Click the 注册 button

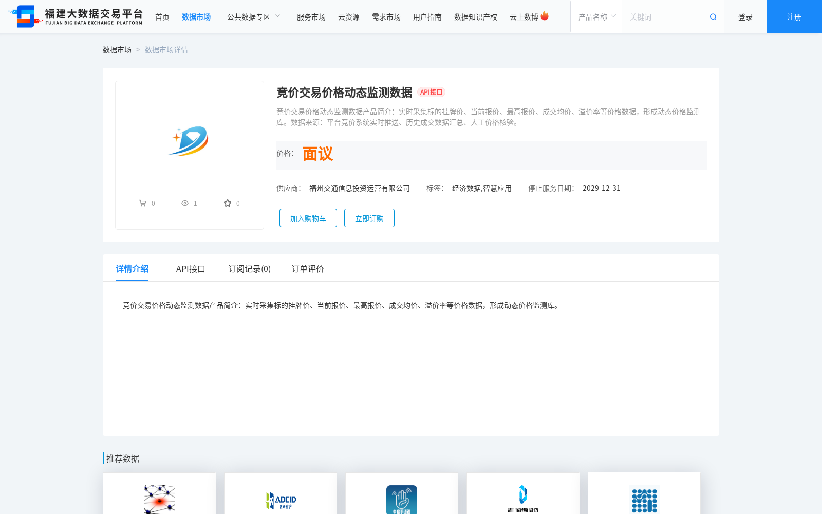(794, 16)
